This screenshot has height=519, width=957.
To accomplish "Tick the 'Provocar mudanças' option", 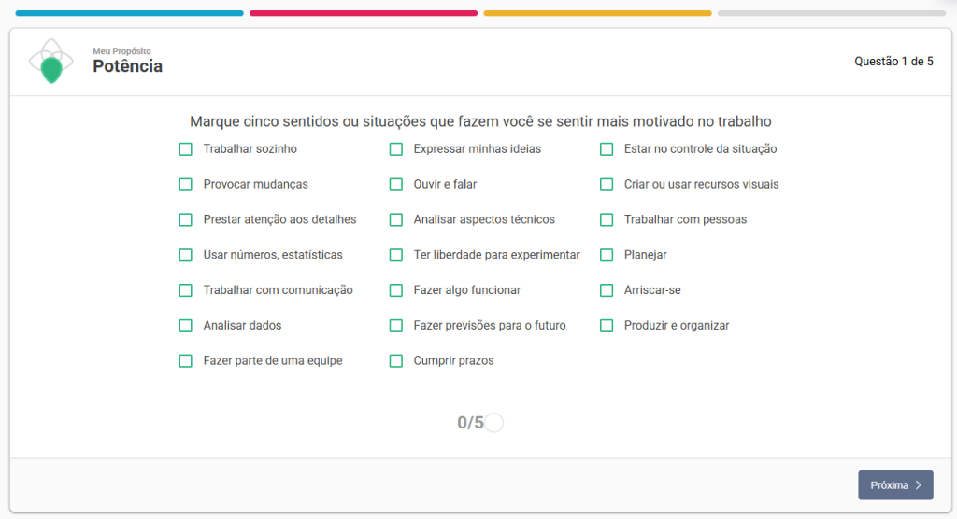I will [186, 185].
